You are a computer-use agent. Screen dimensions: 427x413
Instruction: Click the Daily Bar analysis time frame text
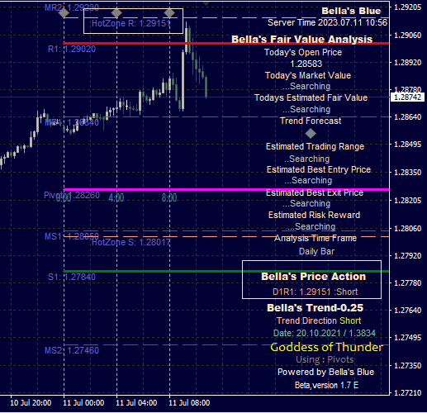point(316,251)
